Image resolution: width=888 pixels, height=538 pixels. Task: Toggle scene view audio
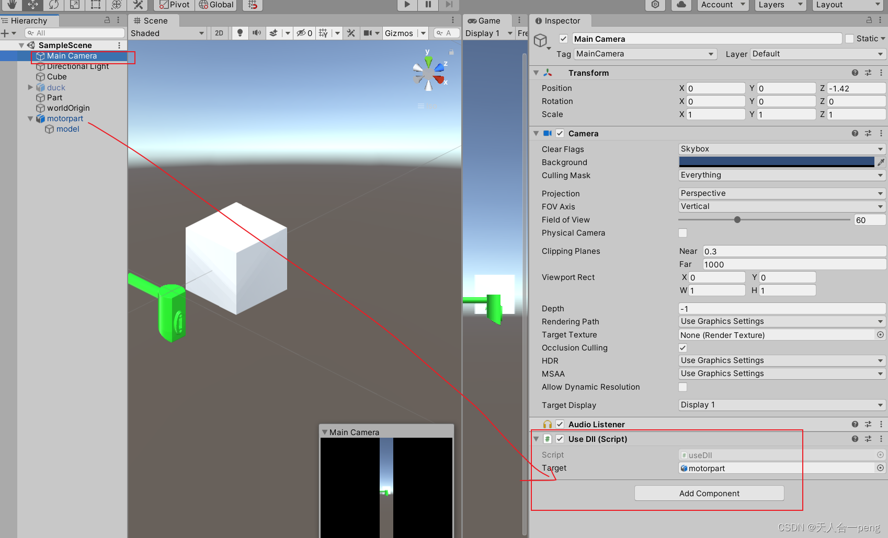(257, 33)
